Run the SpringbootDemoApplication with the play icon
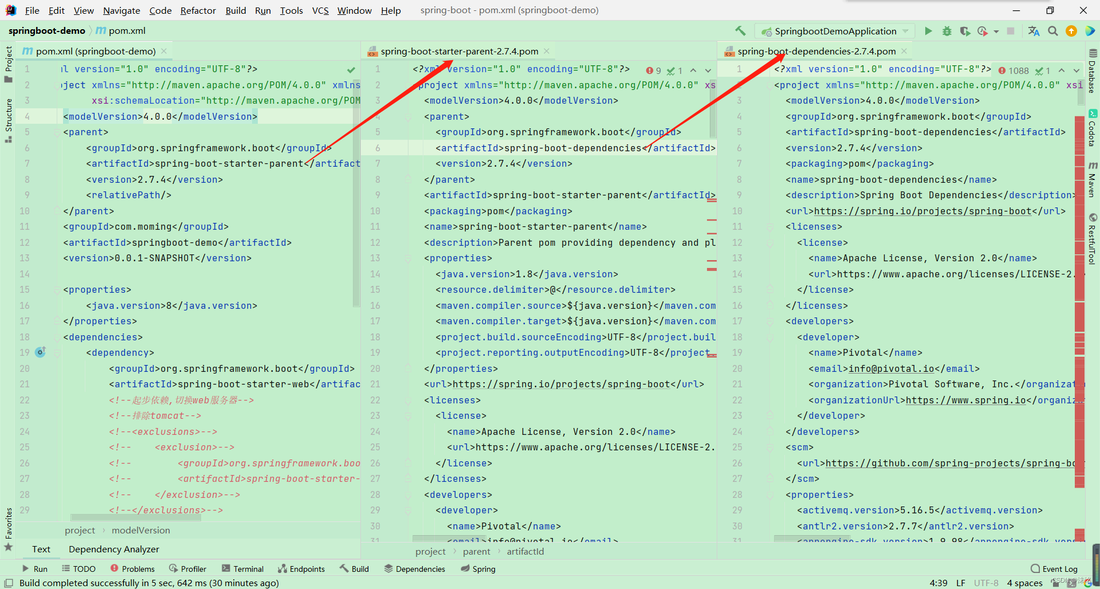 (929, 31)
